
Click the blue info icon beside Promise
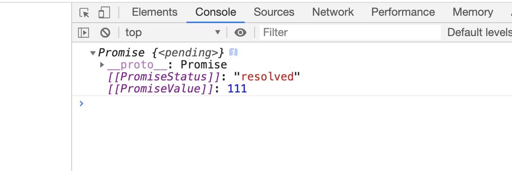tap(233, 52)
